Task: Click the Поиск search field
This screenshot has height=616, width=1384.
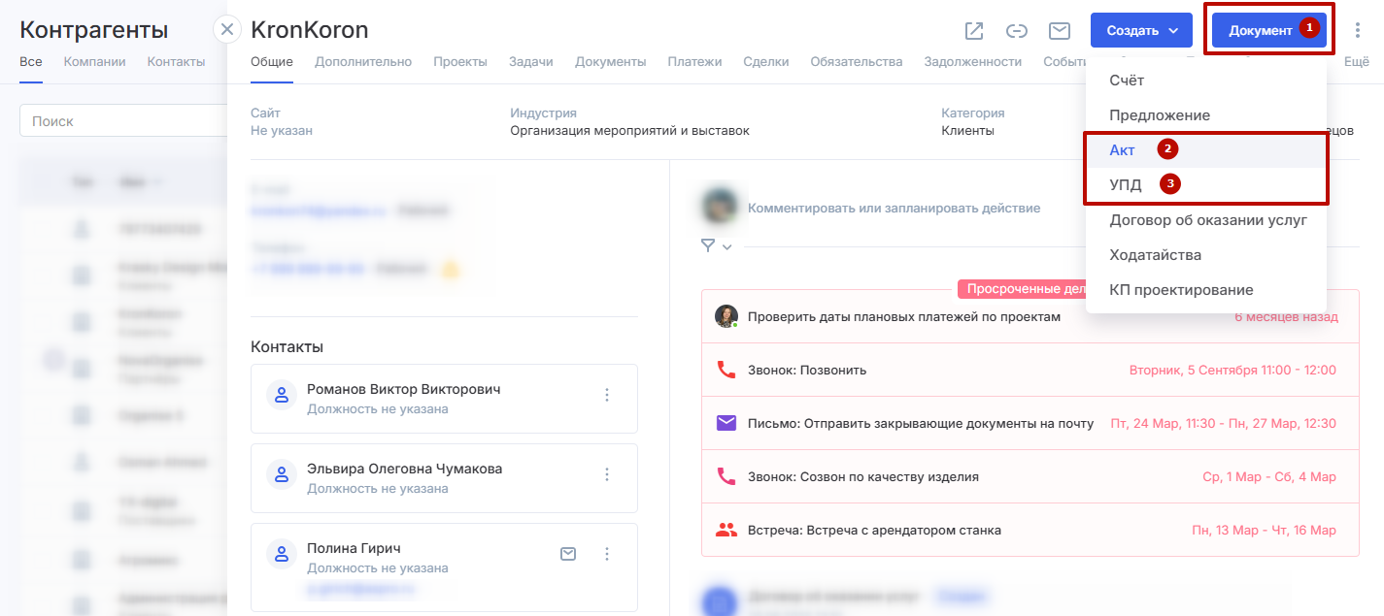Action: 121,121
